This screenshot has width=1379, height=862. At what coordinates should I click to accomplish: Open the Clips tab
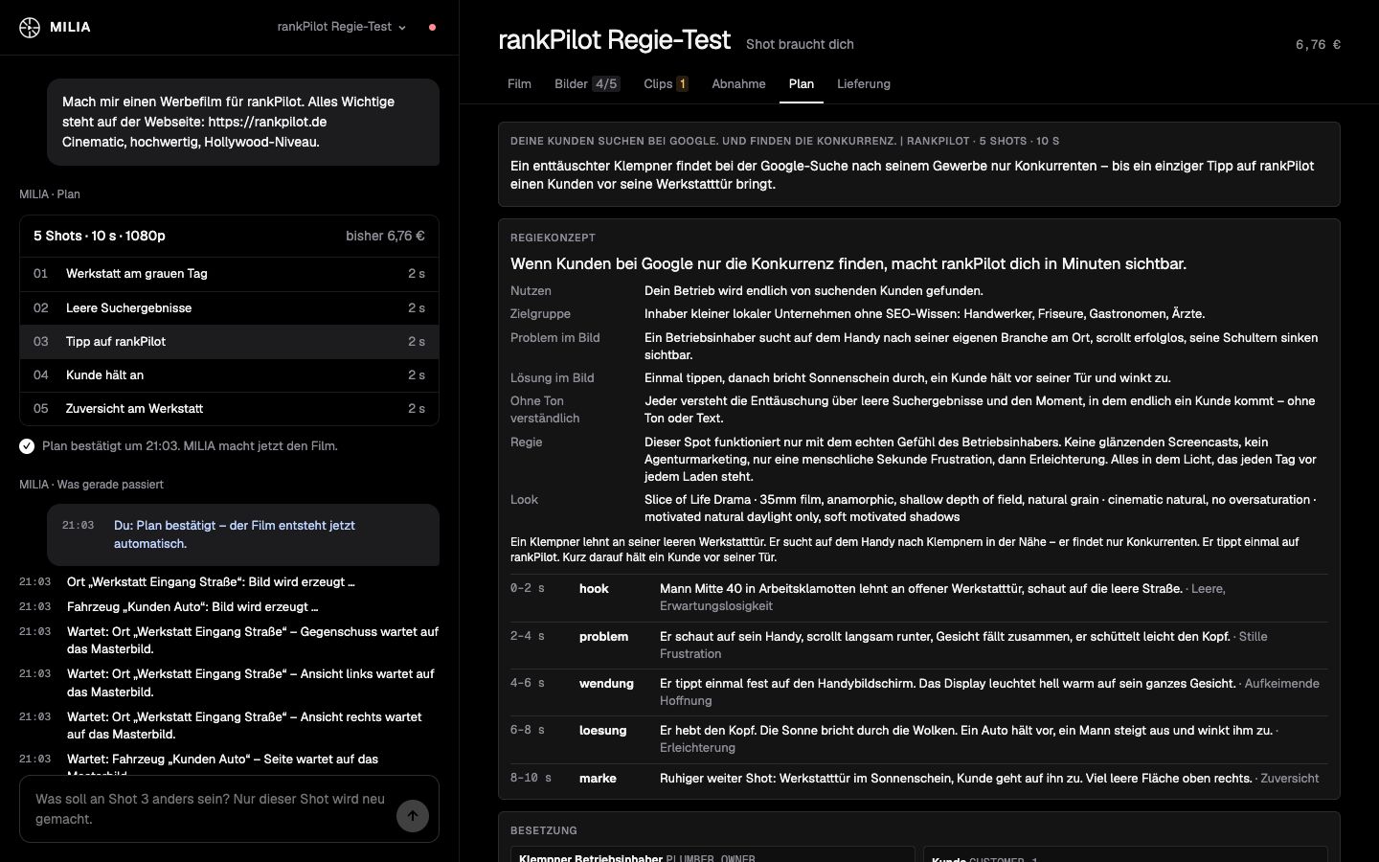coord(666,84)
